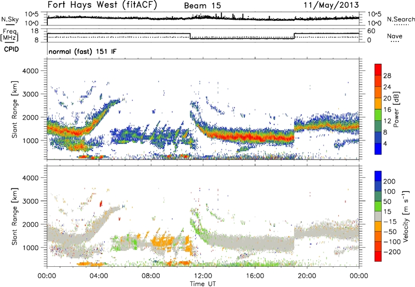
Task: Click the 'Freq. [MHz]' axis label
Action: point(9,35)
